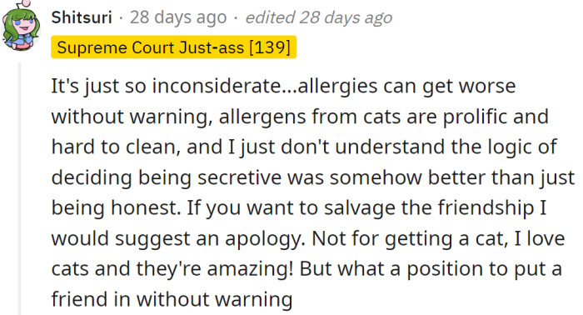Select the yellow 'Supreme Court Just-ass [139]' flair
Screen dimensions: 583x315
point(173,47)
